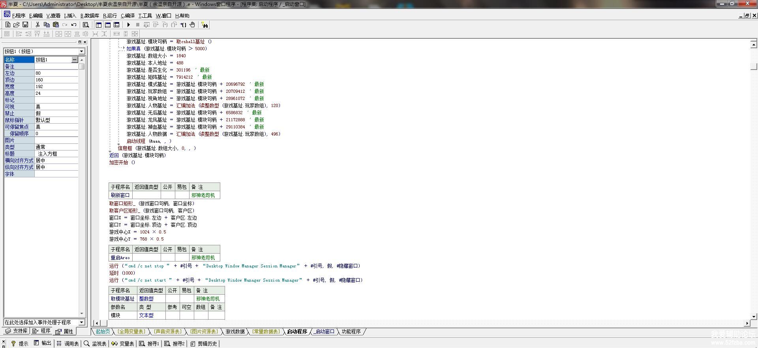Toggle the 可停留焦点 property value 真

click(x=56, y=127)
